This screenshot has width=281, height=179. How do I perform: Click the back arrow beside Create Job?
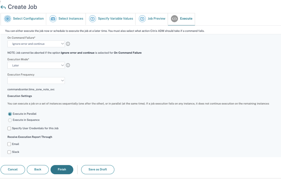pos(3,7)
